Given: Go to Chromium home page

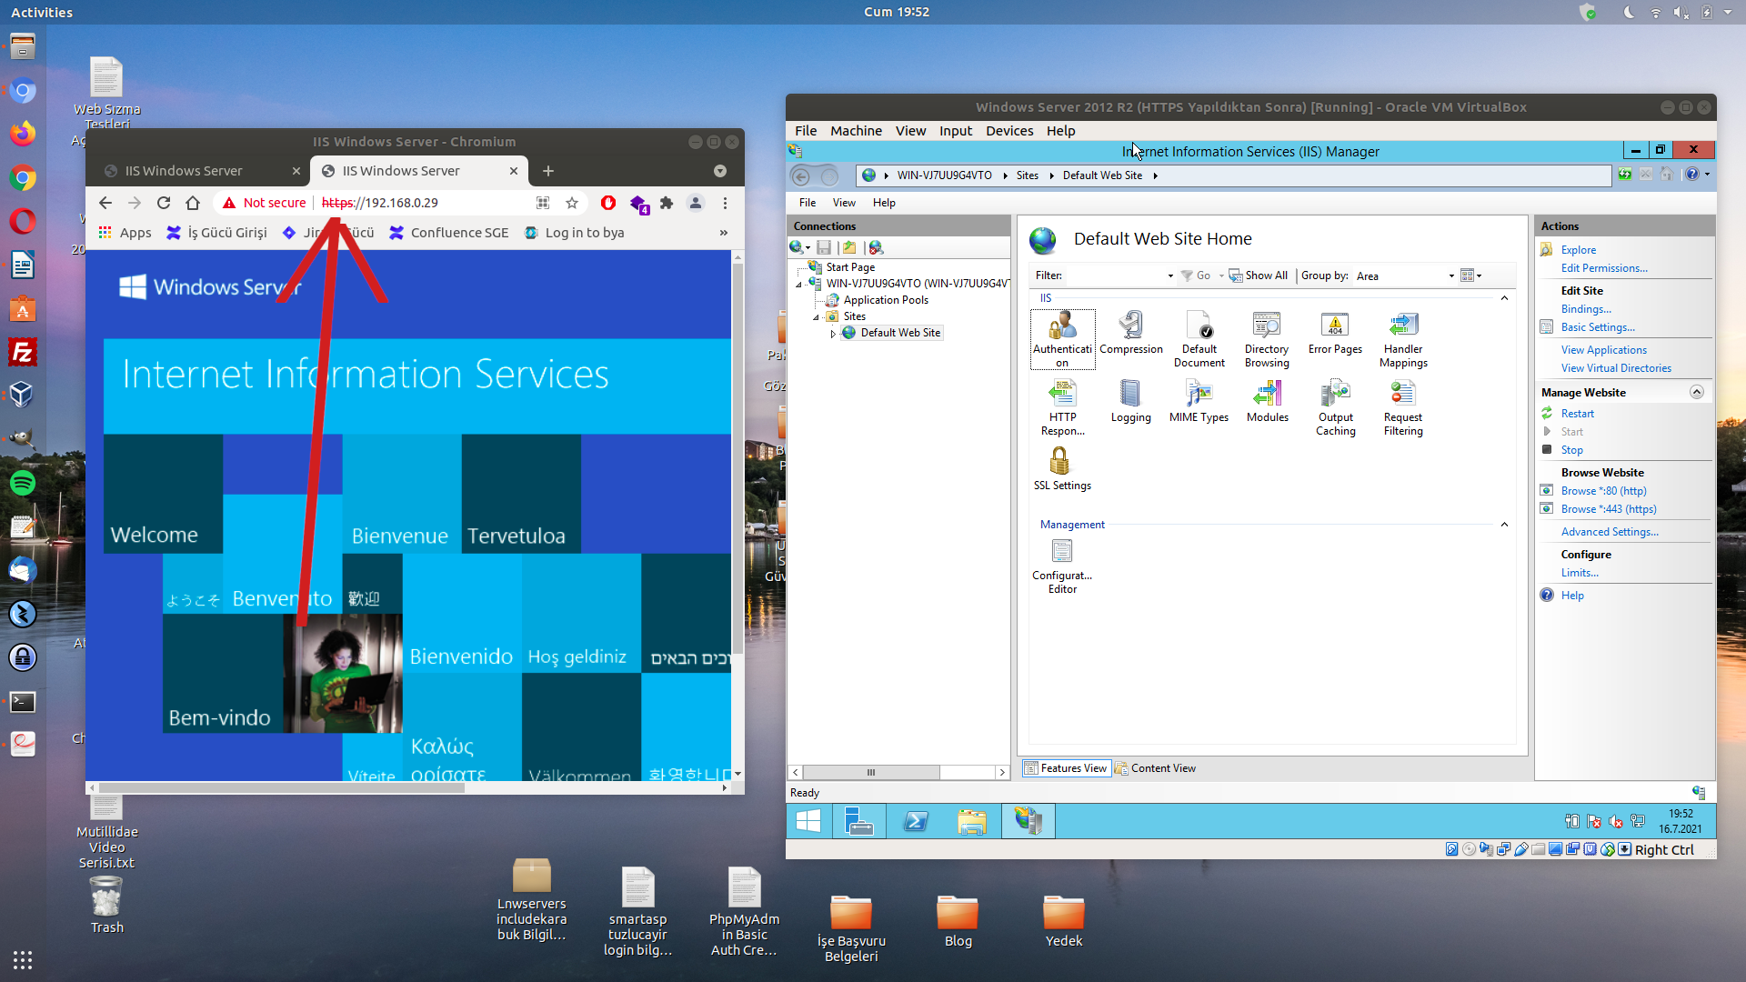Looking at the screenshot, I should pyautogui.click(x=193, y=203).
